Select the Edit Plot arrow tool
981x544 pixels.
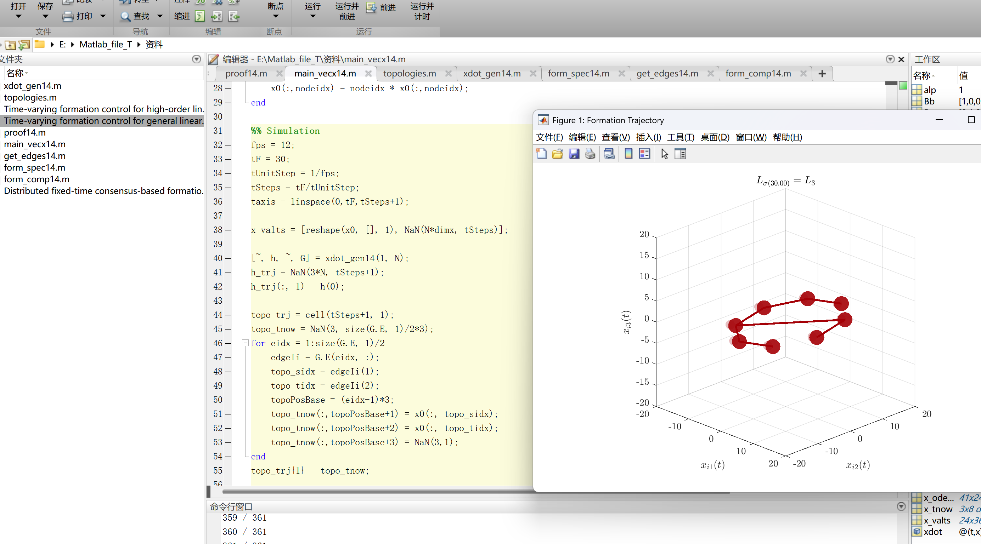pos(665,154)
